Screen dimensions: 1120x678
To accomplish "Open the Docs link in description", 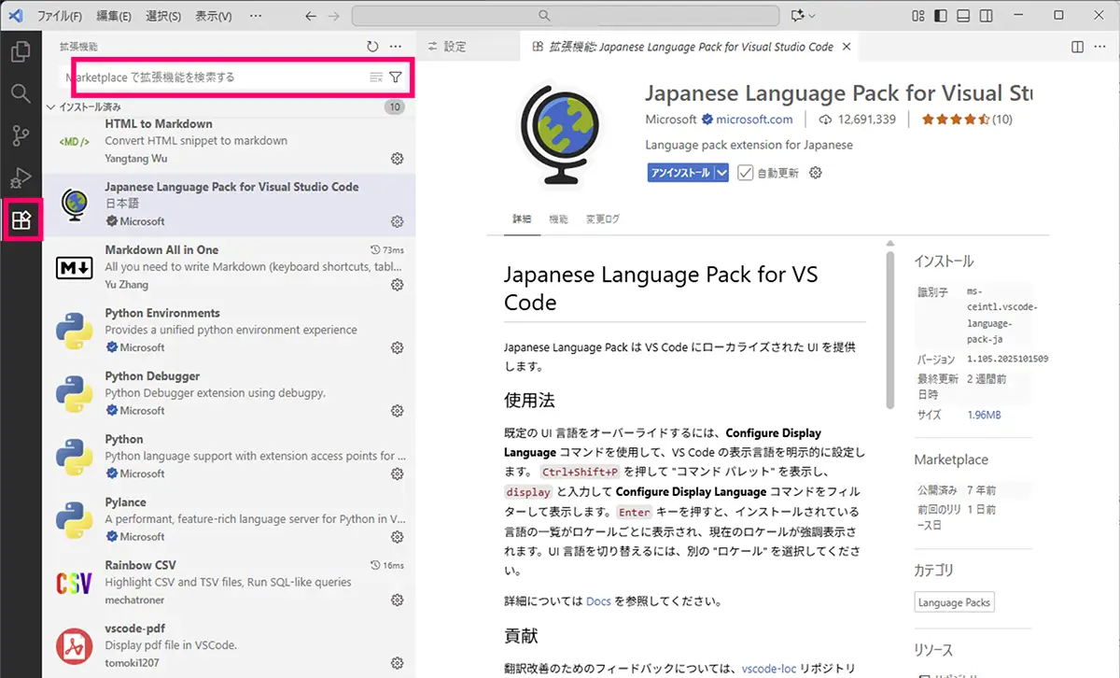I will click(x=598, y=601).
